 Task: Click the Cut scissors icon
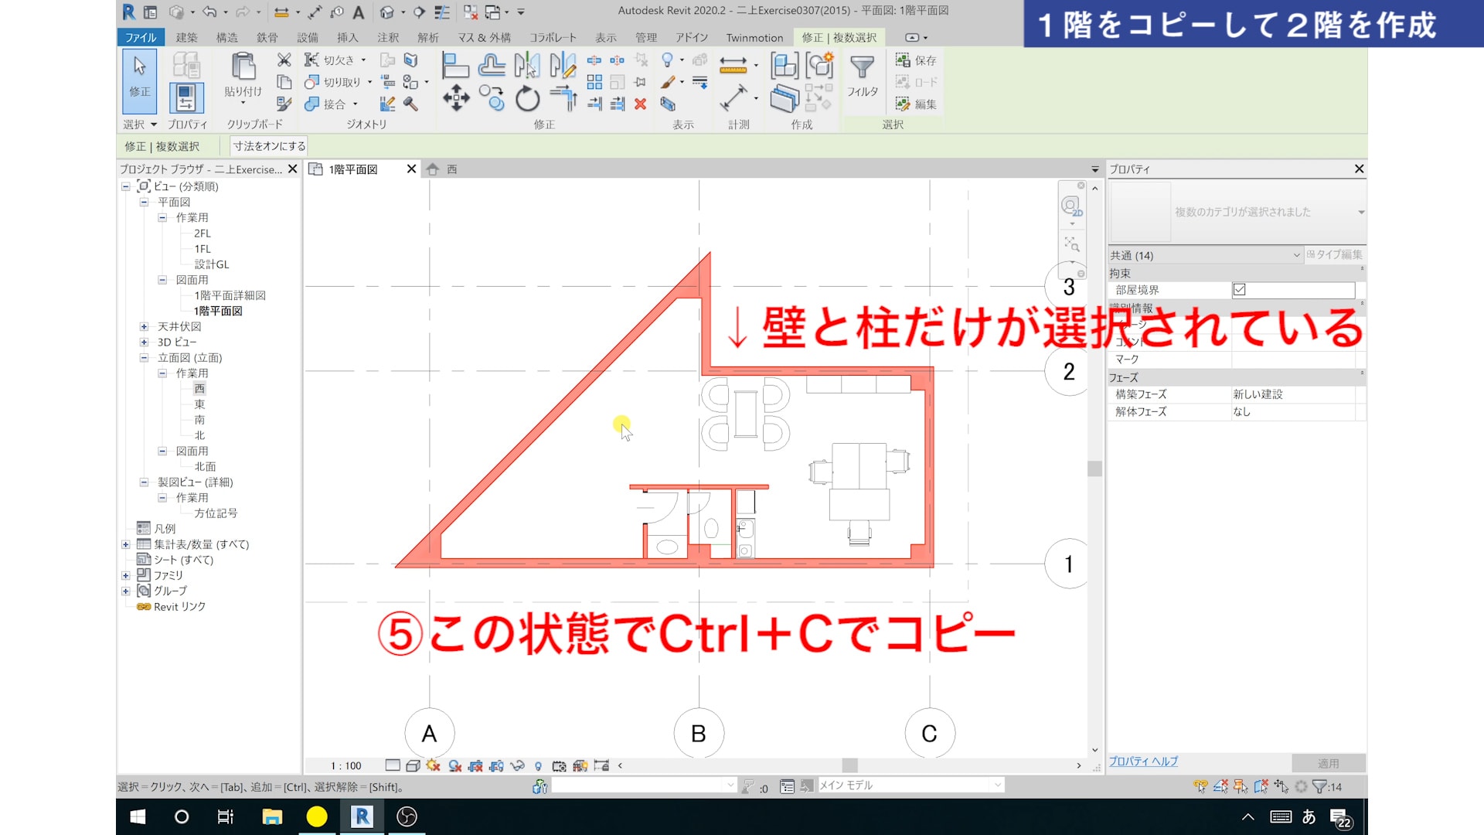point(284,60)
